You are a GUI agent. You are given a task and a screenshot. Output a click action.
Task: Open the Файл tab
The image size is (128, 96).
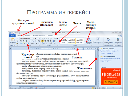[13, 36]
